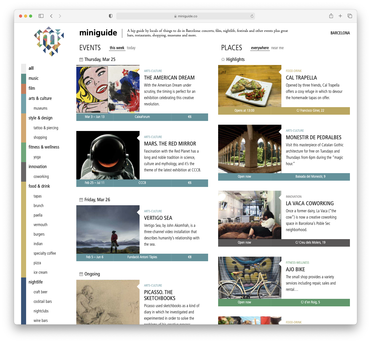Switch events filter to today

131,48
